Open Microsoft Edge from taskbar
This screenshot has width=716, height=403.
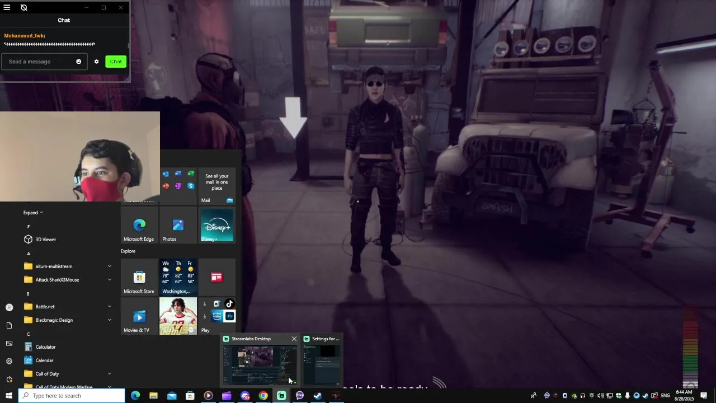[x=135, y=396]
